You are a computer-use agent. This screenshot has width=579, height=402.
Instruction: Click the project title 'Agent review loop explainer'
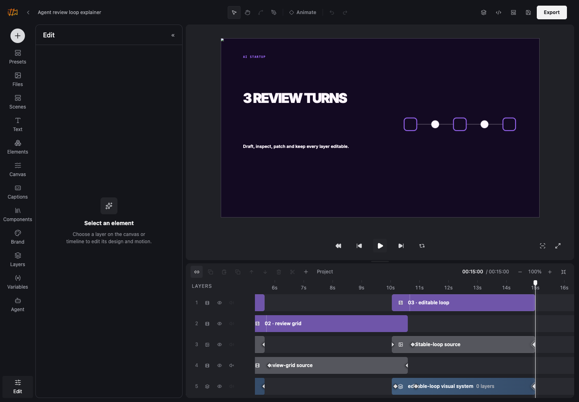[x=70, y=12]
